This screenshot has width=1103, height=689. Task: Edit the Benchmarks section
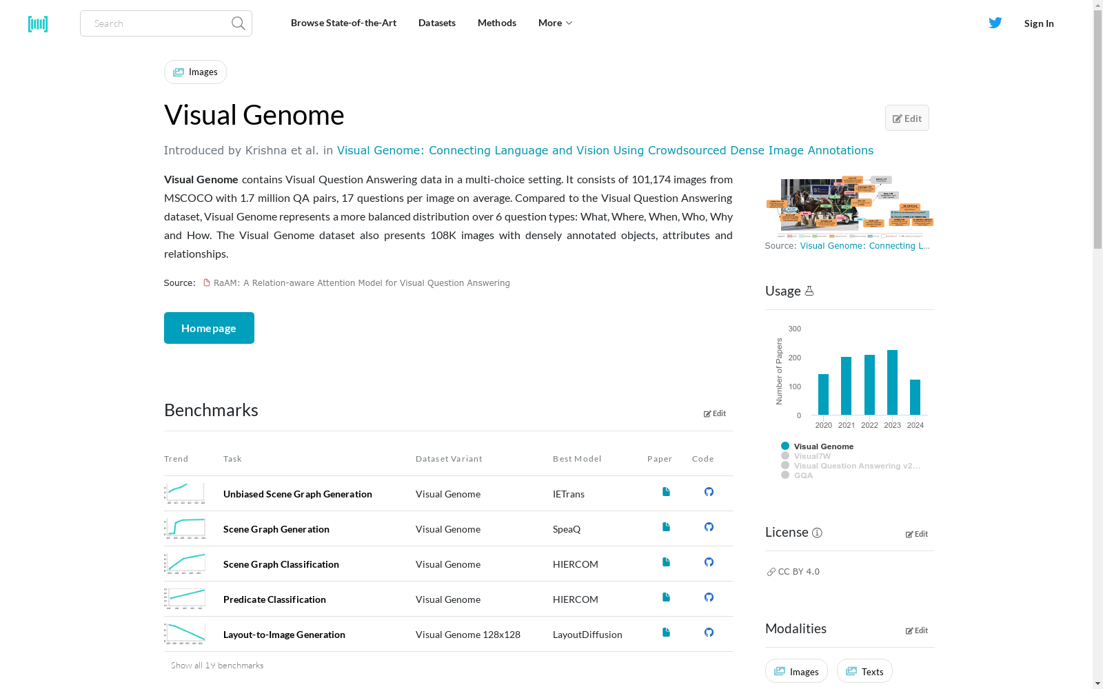coord(715,413)
